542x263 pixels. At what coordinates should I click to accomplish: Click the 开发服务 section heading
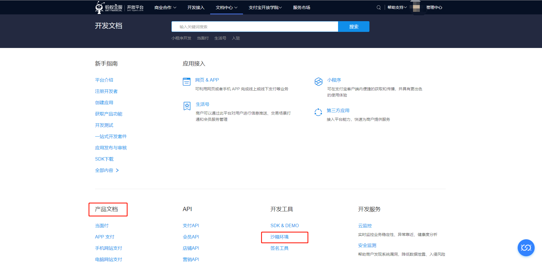tap(369, 209)
